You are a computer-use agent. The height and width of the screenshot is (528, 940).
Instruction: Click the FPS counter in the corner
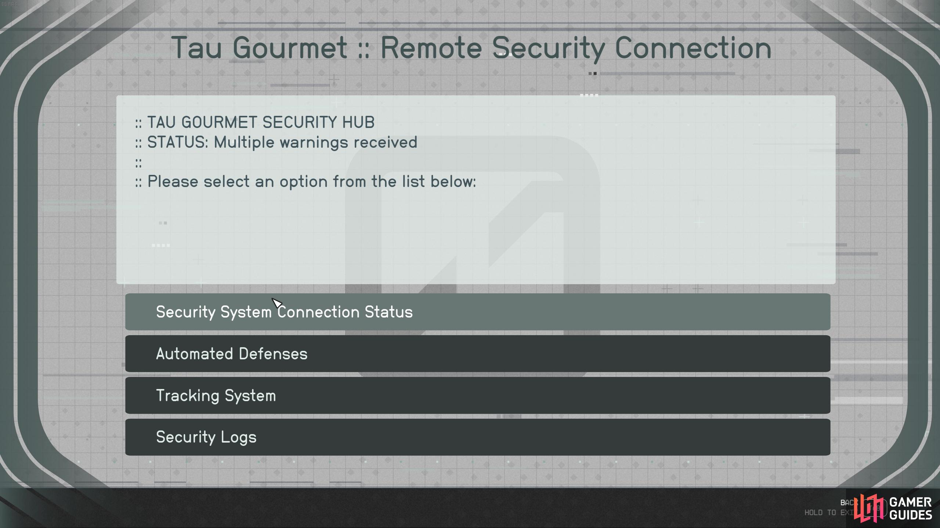click(x=10, y=4)
